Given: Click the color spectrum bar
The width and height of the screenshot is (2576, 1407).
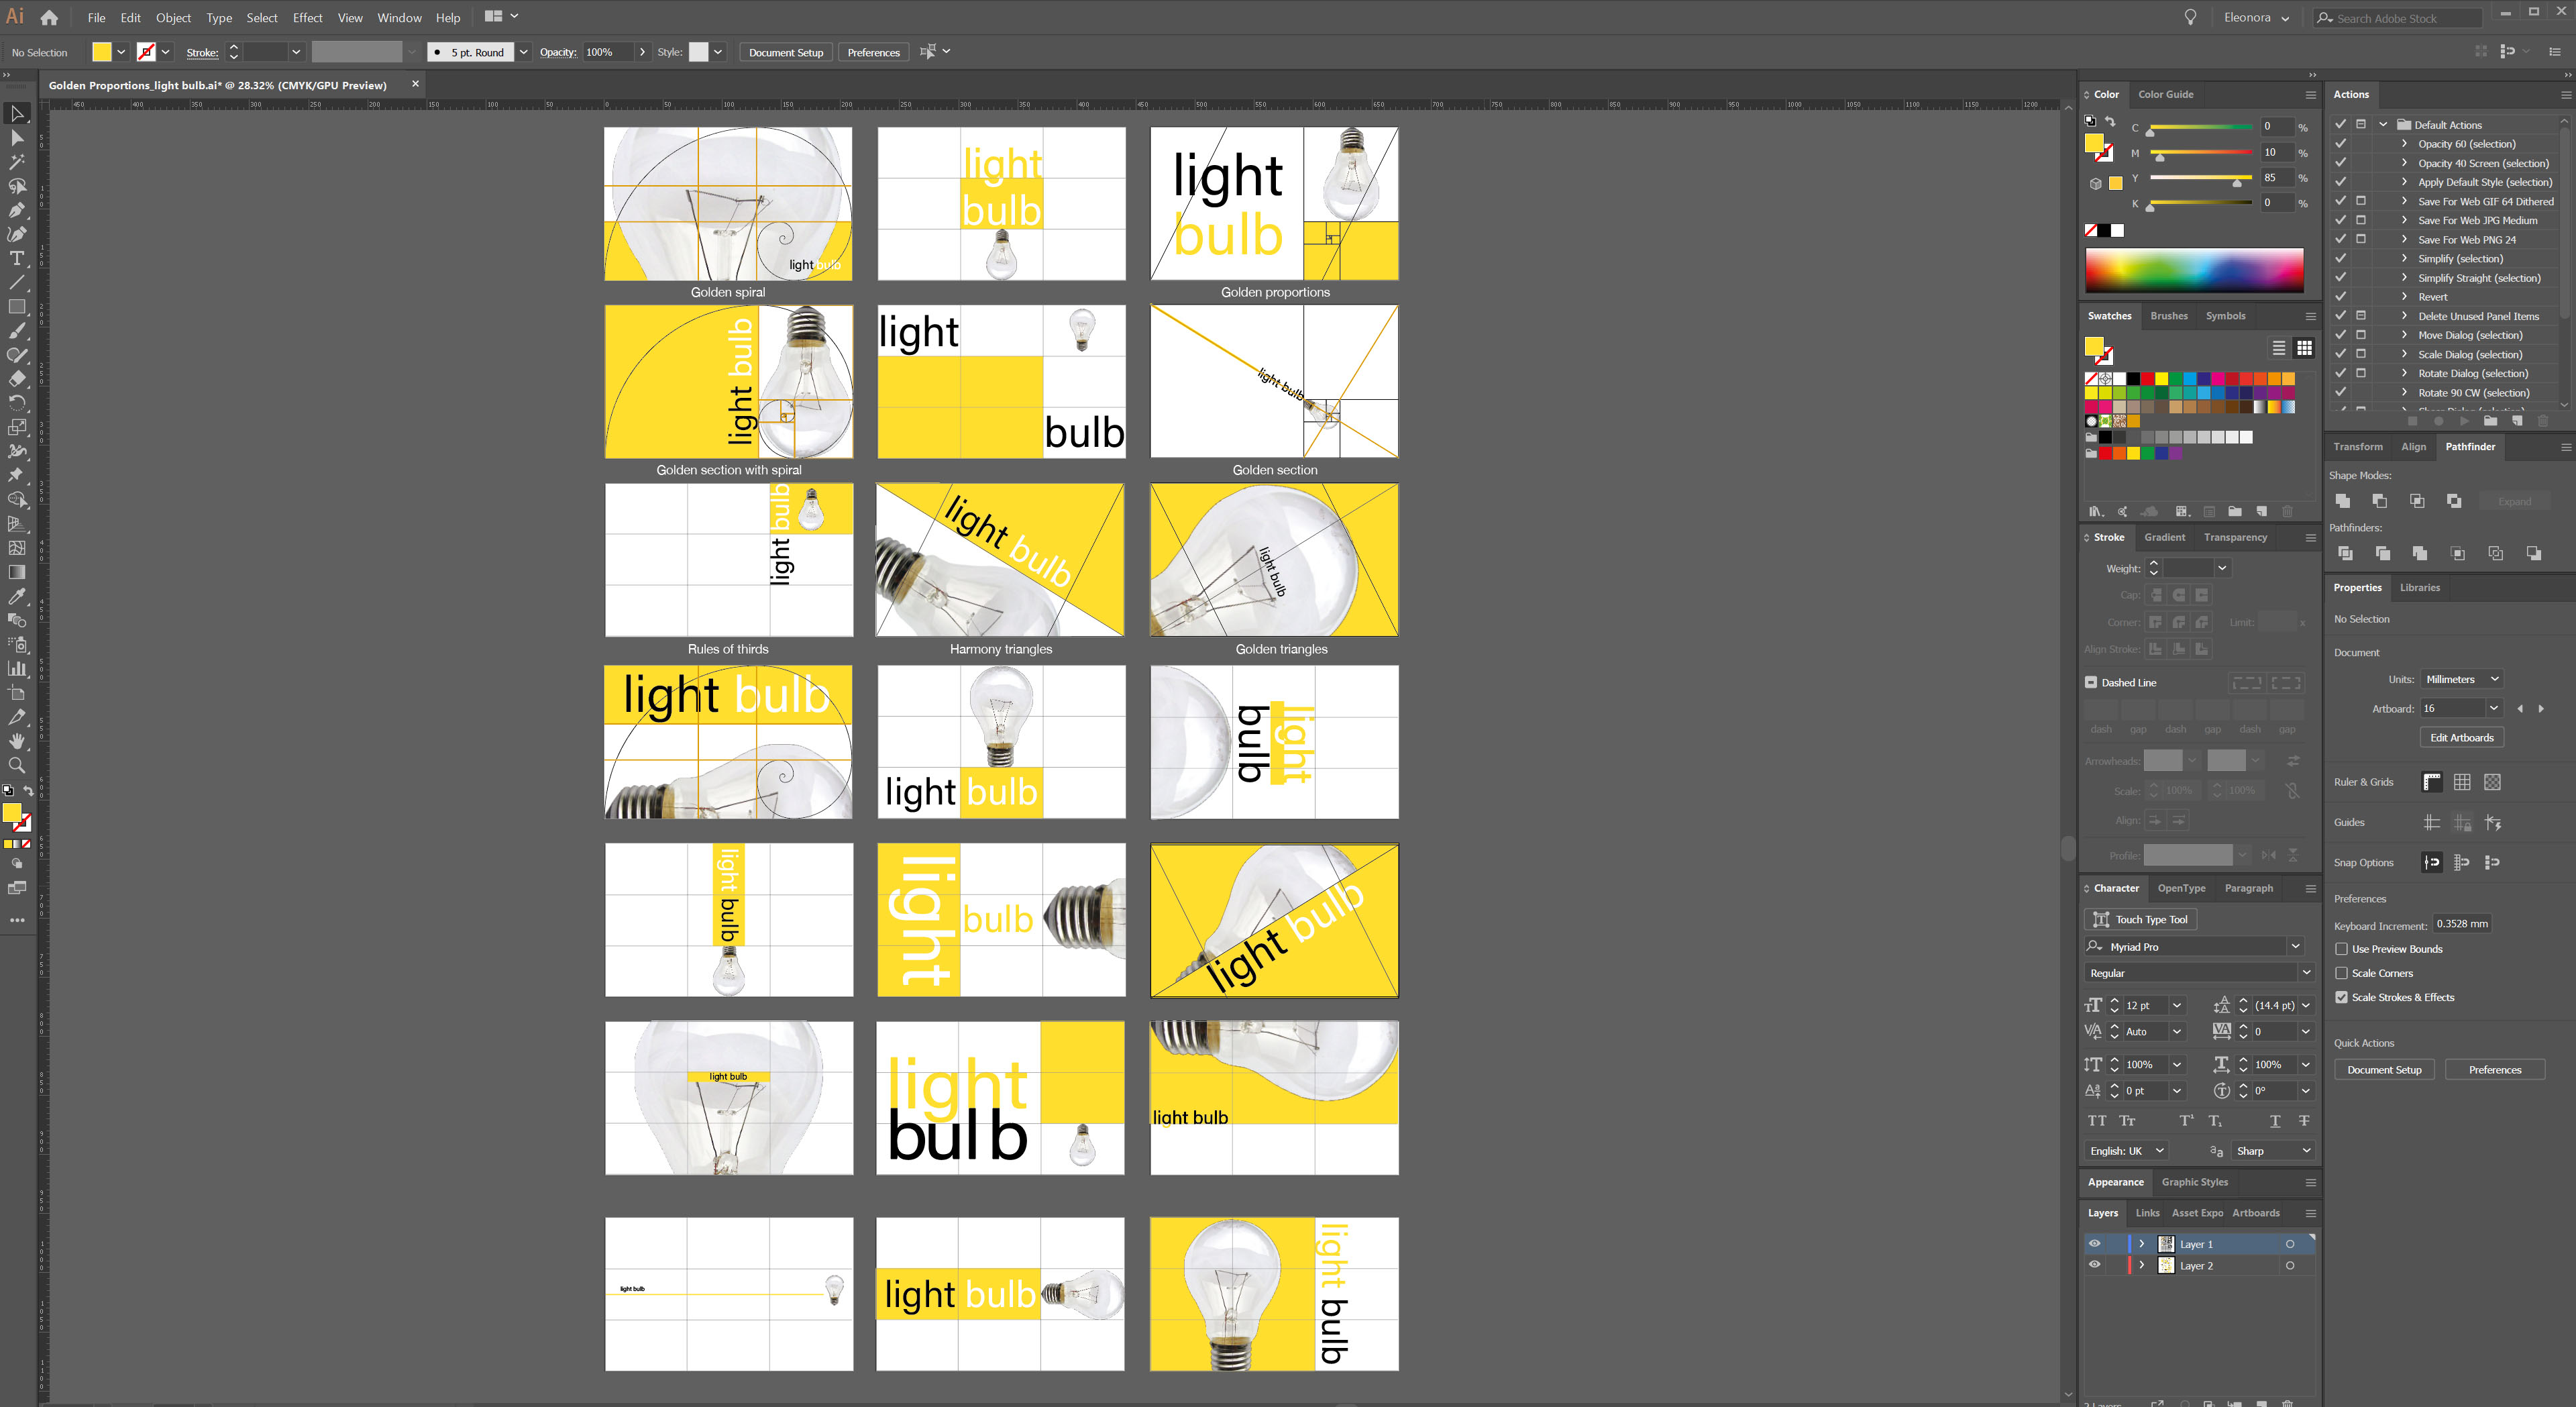Looking at the screenshot, I should click(2194, 270).
